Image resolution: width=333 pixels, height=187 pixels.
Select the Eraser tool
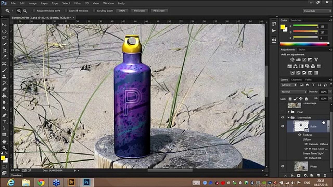coord(4,89)
